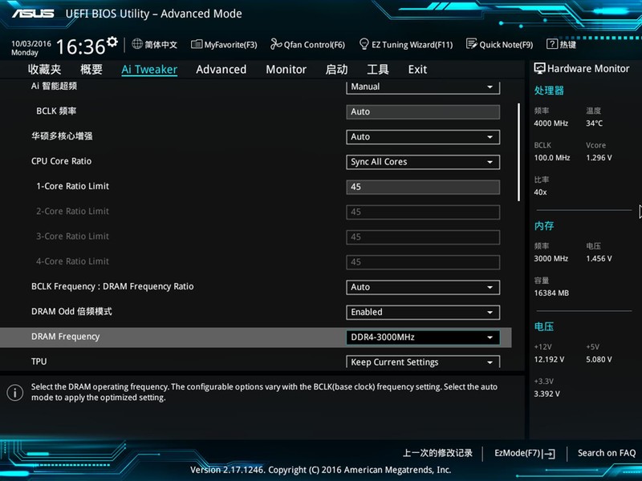This screenshot has width=642, height=481.
Task: Click the info icon beside help text
Action: tap(15, 393)
